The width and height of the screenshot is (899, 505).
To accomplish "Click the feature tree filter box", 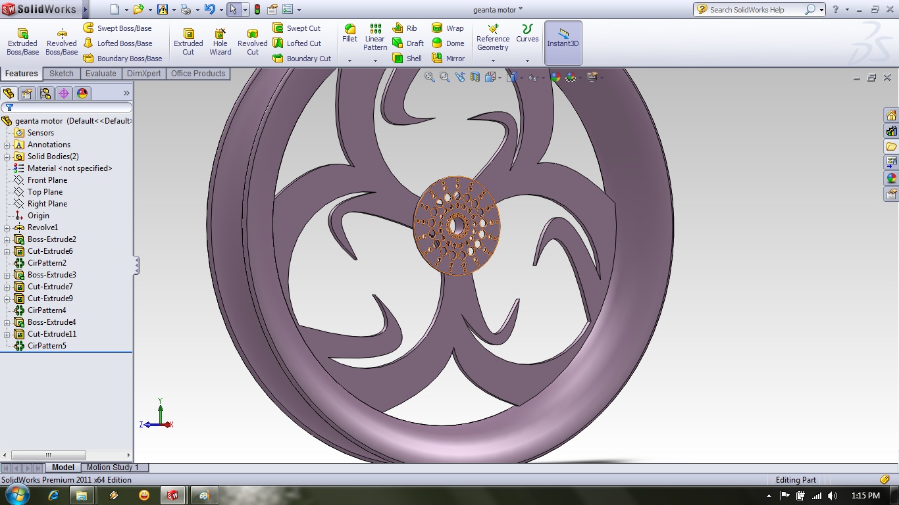I will [66, 107].
